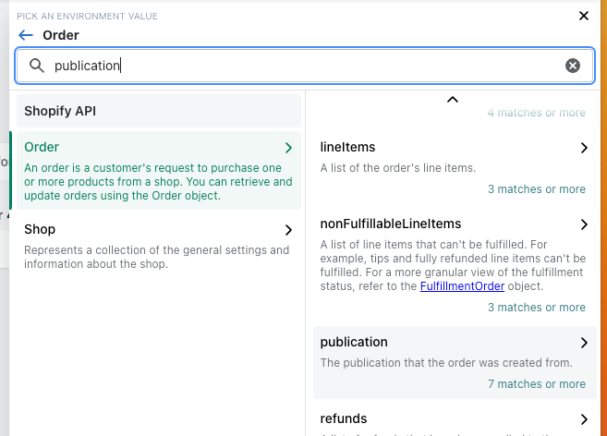Click 7 matches or more link

[537, 384]
